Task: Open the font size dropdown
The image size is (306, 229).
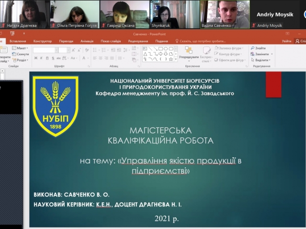Action: [68, 50]
